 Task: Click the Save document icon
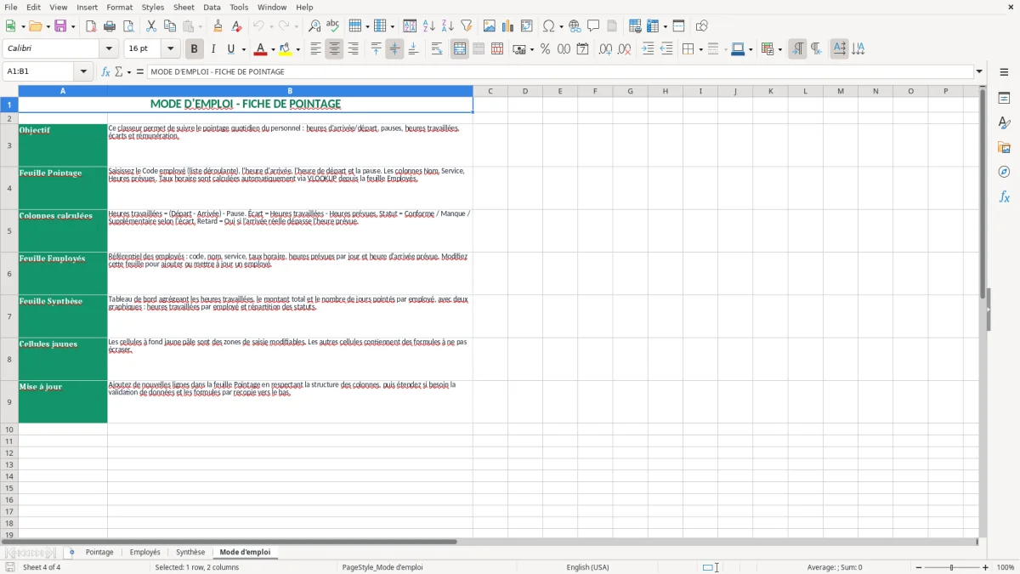[60, 26]
